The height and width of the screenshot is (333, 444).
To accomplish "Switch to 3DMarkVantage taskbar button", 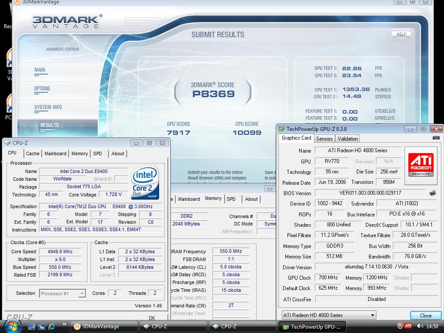I will click(x=104, y=326).
